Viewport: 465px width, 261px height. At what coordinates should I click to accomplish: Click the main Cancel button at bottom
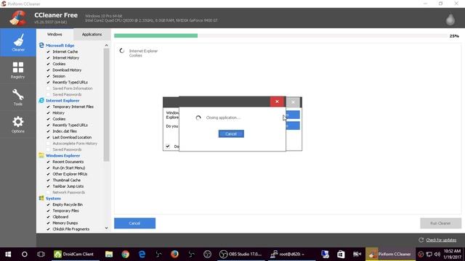(134, 223)
